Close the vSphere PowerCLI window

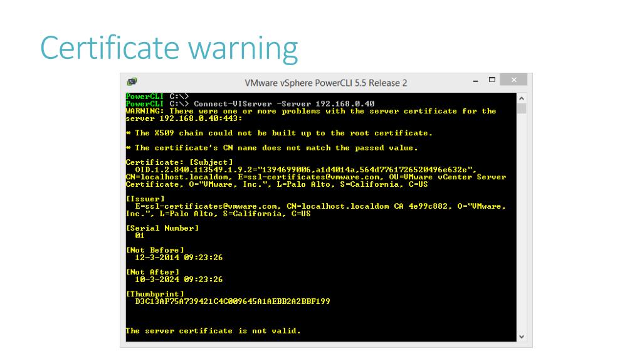tap(514, 80)
